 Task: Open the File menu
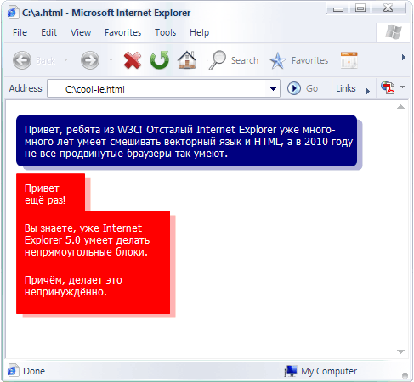[x=20, y=32]
